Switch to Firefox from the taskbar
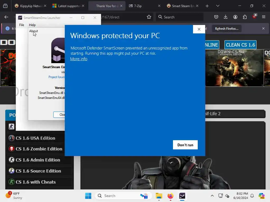This screenshot has height=202, width=270. coord(171,196)
